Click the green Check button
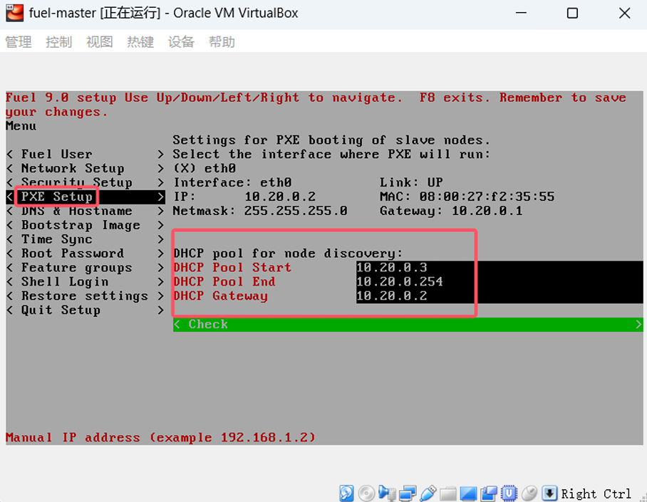This screenshot has height=502, width=647. (408, 325)
